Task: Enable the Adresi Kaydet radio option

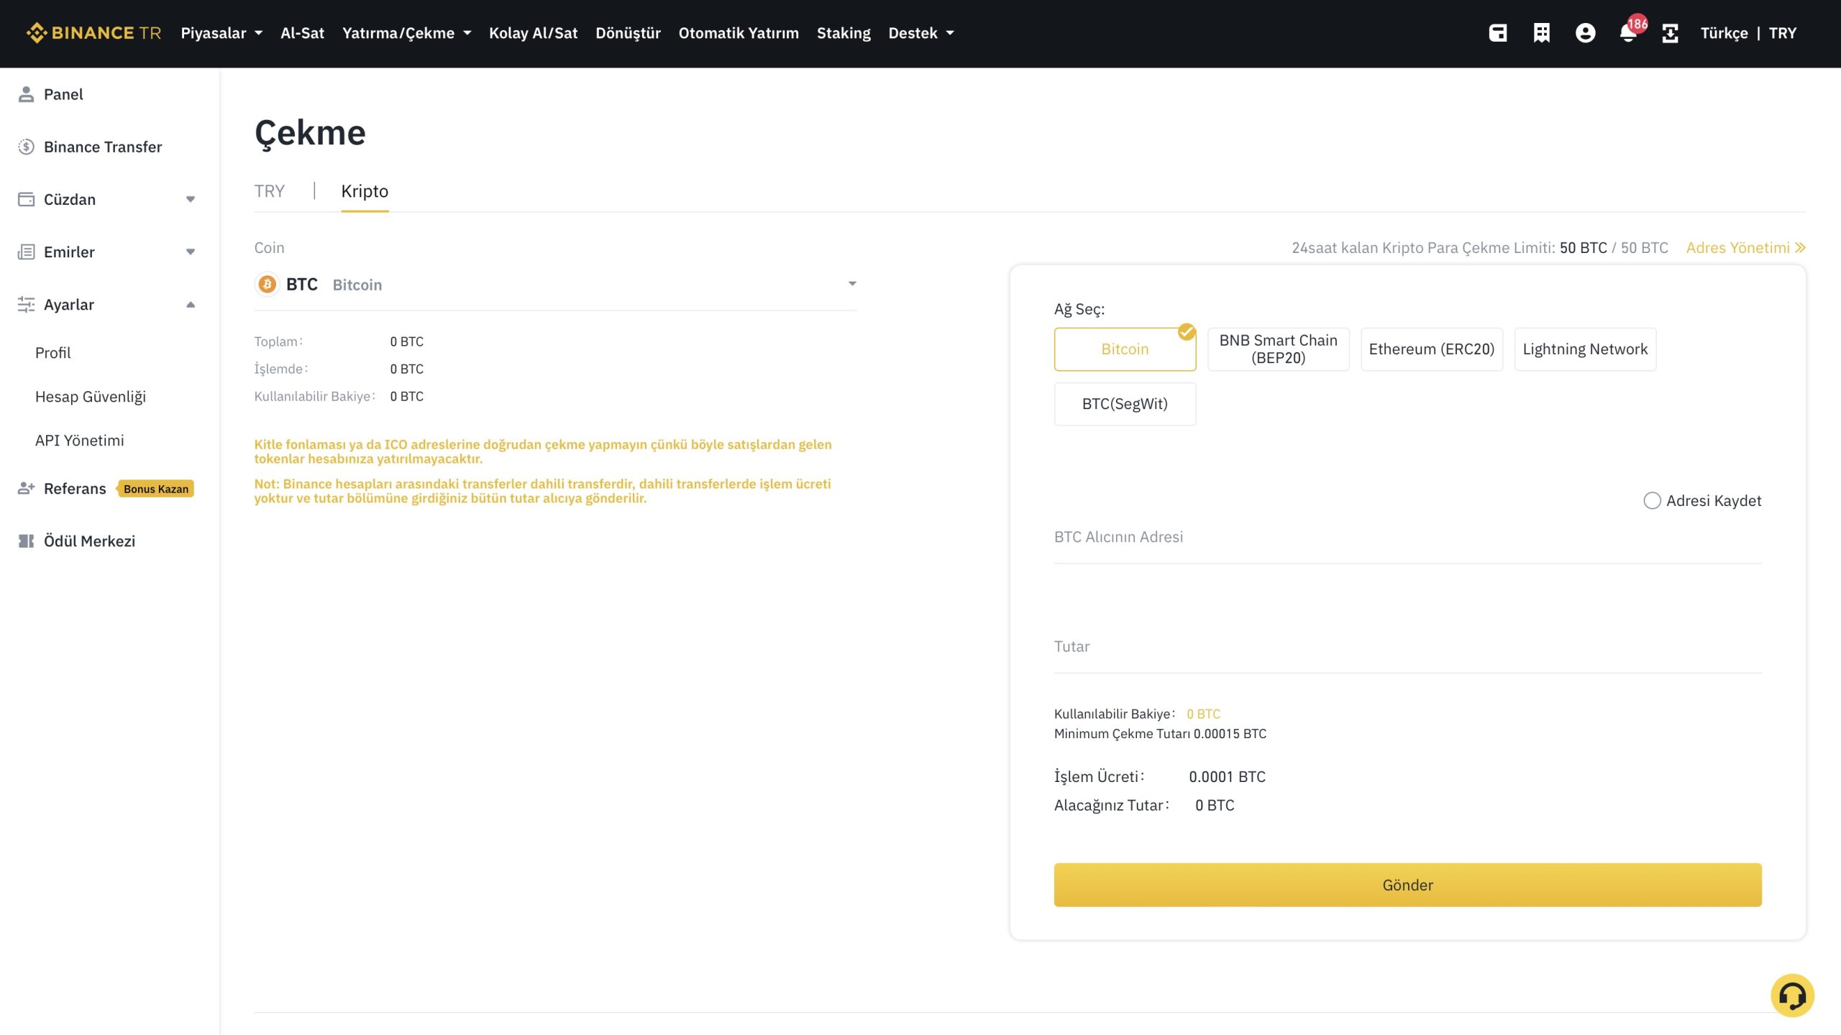Action: [1652, 501]
